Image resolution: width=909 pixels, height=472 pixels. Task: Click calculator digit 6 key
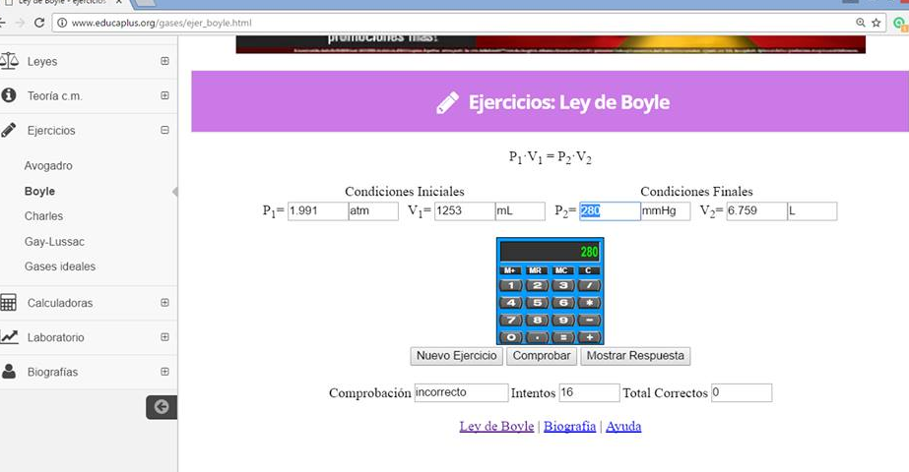click(x=563, y=303)
